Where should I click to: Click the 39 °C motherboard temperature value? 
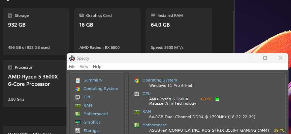[x=279, y=130]
